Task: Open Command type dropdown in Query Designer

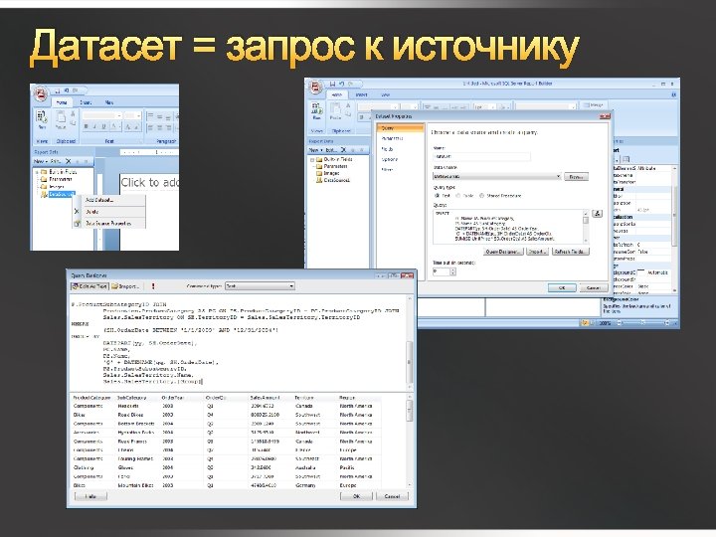Action: [290, 285]
